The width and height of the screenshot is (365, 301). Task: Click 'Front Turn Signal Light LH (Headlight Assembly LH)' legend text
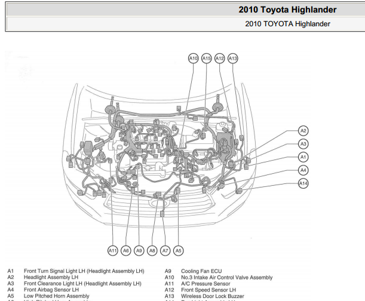(x=84, y=271)
